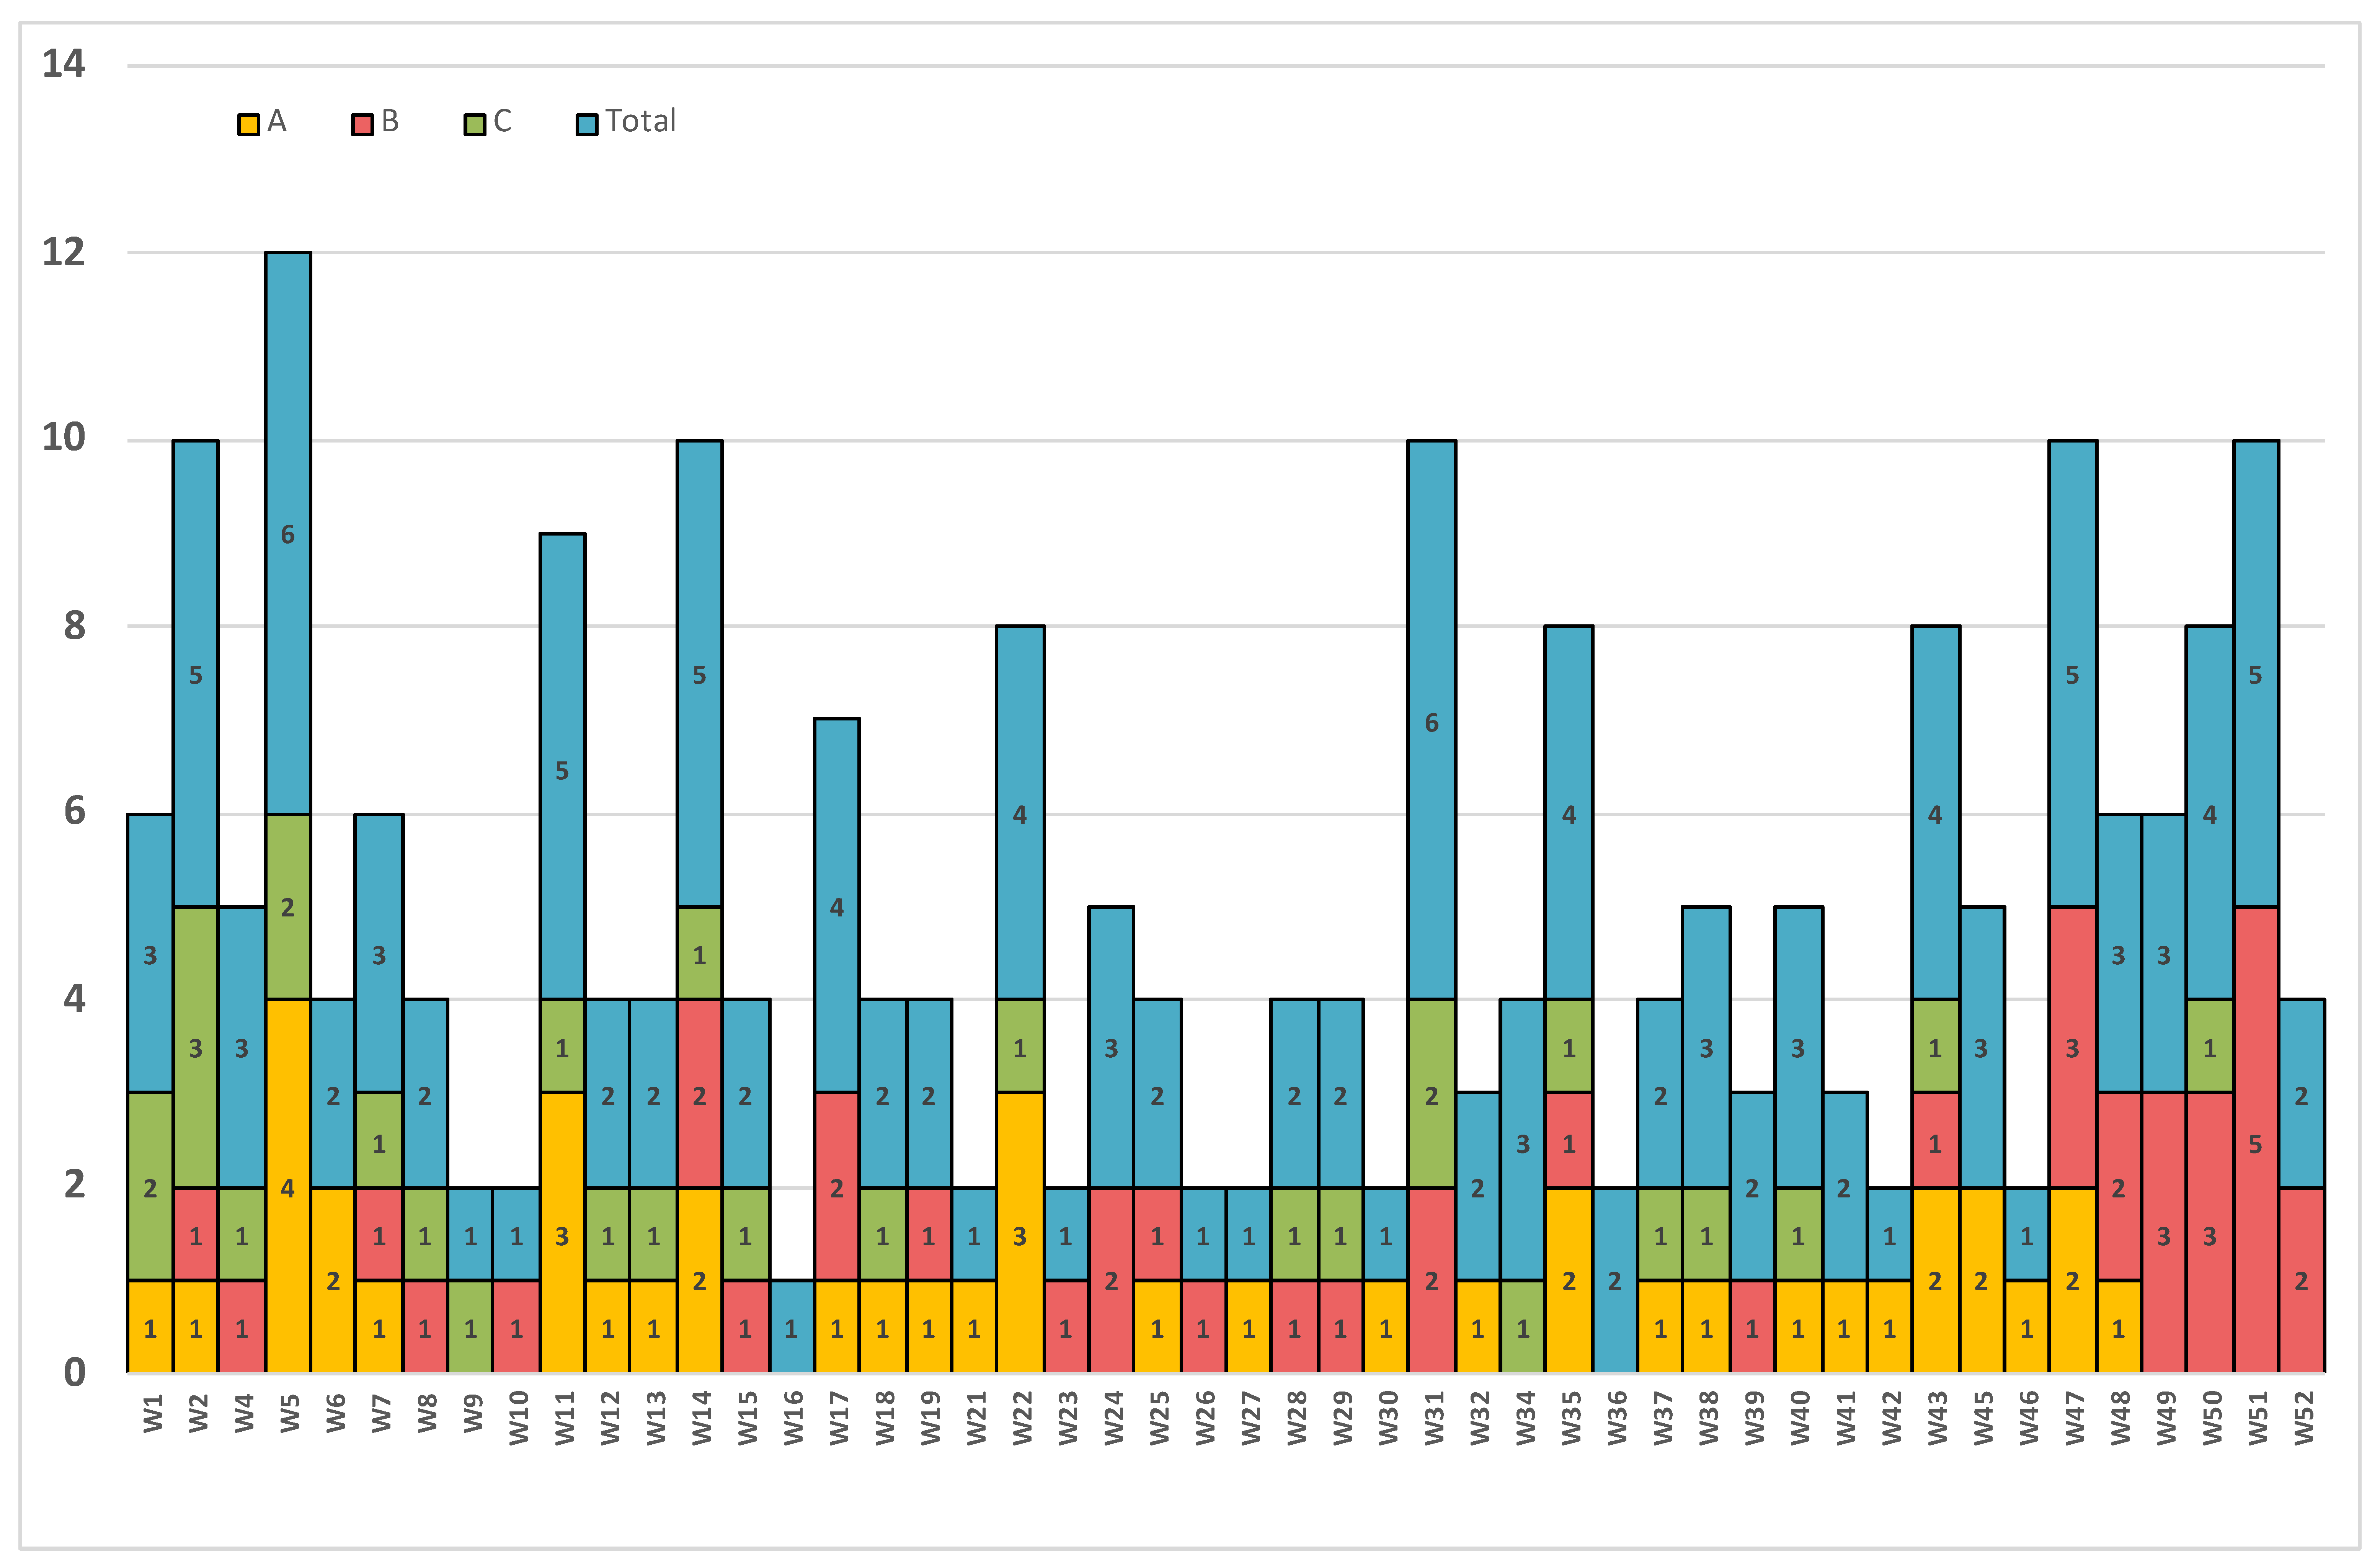This screenshot has height=1563, width=2380.
Task: Click W24's red B segment labeled 2
Action: (1111, 1280)
